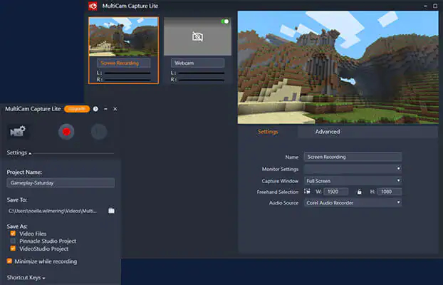Open capture settings camera-gear icon
Image resolution: width=443 pixels, height=285 pixels.
pos(18,132)
